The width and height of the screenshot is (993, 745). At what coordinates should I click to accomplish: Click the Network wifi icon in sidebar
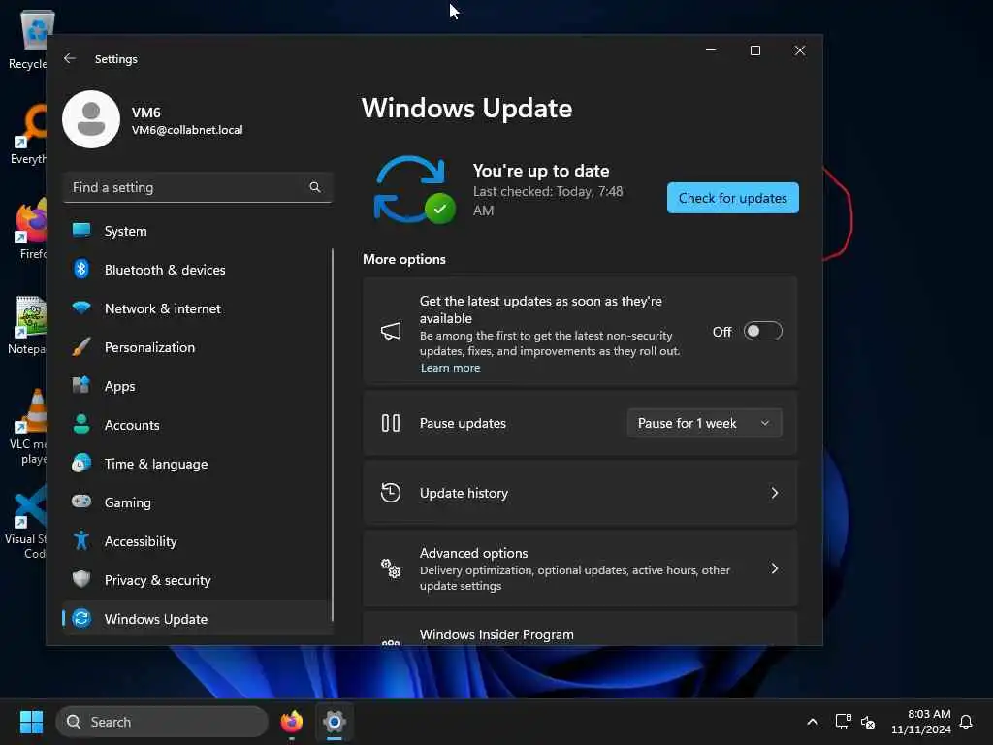(81, 308)
